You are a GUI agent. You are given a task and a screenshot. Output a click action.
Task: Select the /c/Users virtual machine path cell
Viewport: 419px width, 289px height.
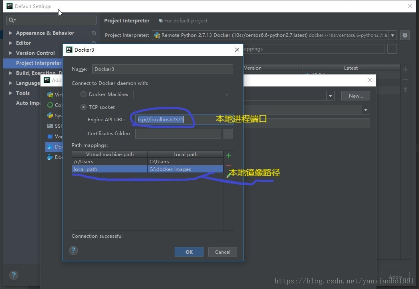(110, 162)
